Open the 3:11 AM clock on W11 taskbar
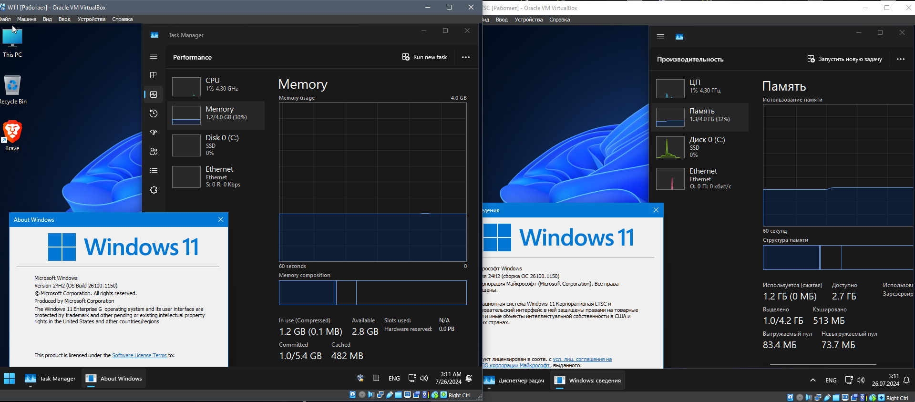This screenshot has height=402, width=915. pos(448,378)
